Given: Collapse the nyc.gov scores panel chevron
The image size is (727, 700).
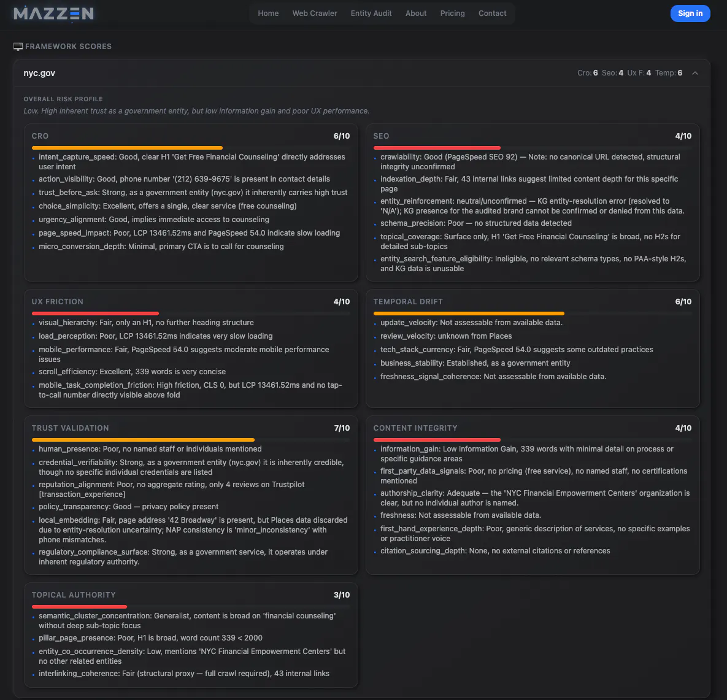Looking at the screenshot, I should (x=695, y=73).
